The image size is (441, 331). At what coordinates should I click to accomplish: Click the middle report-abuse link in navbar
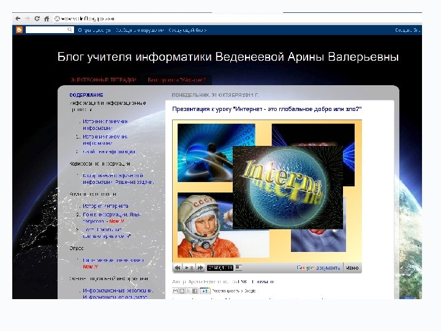click(140, 30)
